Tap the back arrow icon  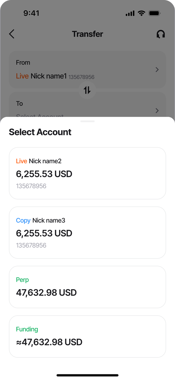[12, 34]
